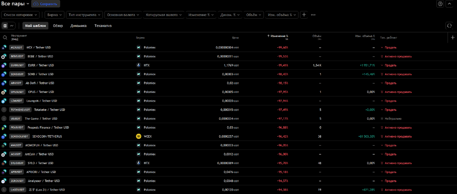Select the 'Peapods Finance / Tether USD' name

coord(48,127)
